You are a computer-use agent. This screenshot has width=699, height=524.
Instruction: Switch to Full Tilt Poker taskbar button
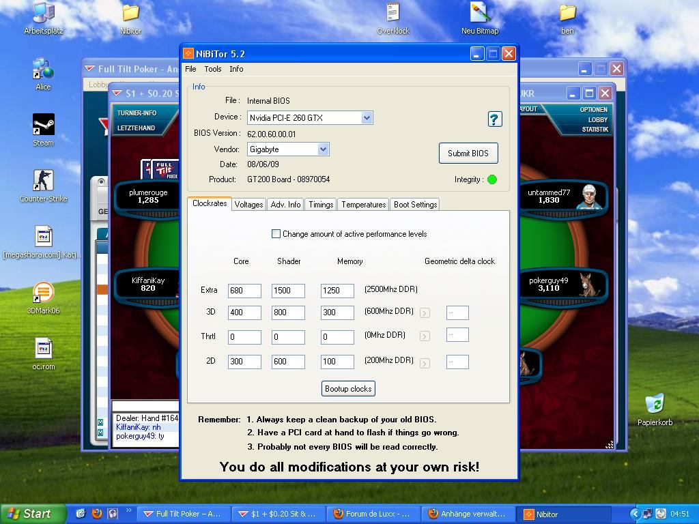[x=184, y=514]
